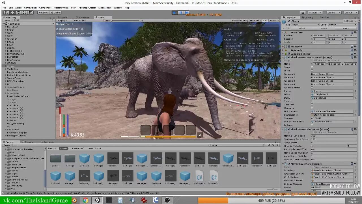Viewport: 362px width, 204px height.
Task: Click the Apply button for the prefab
Action: tap(346, 28)
